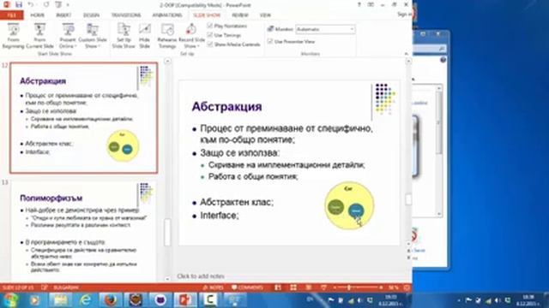Click the NOTES button in status bar
The width and height of the screenshot is (549, 308).
pos(214,287)
